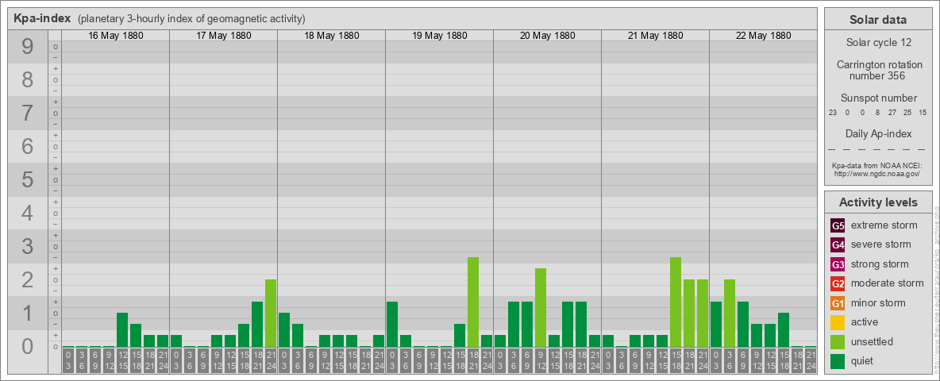Click the 19 May 0-3 dark green bar
This screenshot has height=381, width=940.
pos(392,324)
